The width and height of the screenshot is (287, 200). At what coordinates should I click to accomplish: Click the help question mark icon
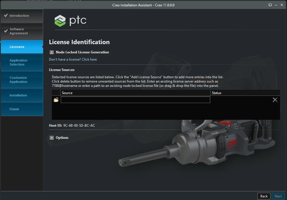(270, 5)
